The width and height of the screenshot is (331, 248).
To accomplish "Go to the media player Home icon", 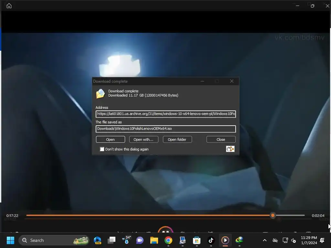I will (x=9, y=6).
